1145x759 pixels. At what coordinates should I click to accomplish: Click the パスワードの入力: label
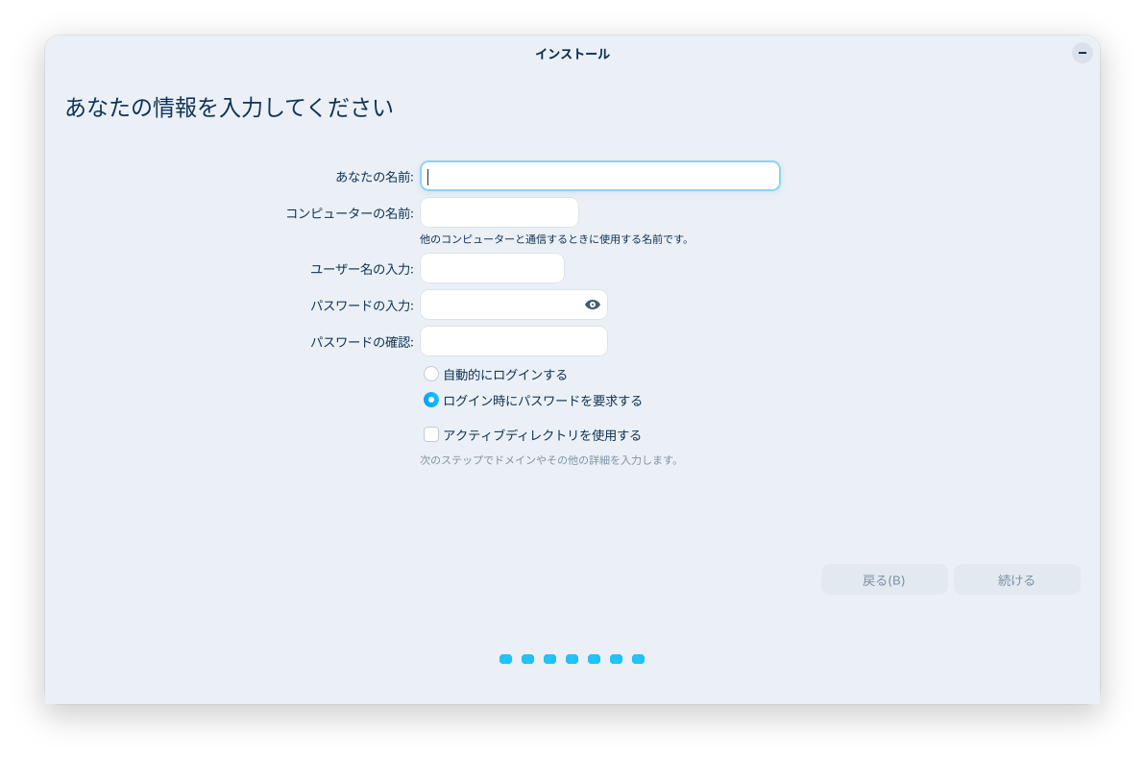coord(362,306)
